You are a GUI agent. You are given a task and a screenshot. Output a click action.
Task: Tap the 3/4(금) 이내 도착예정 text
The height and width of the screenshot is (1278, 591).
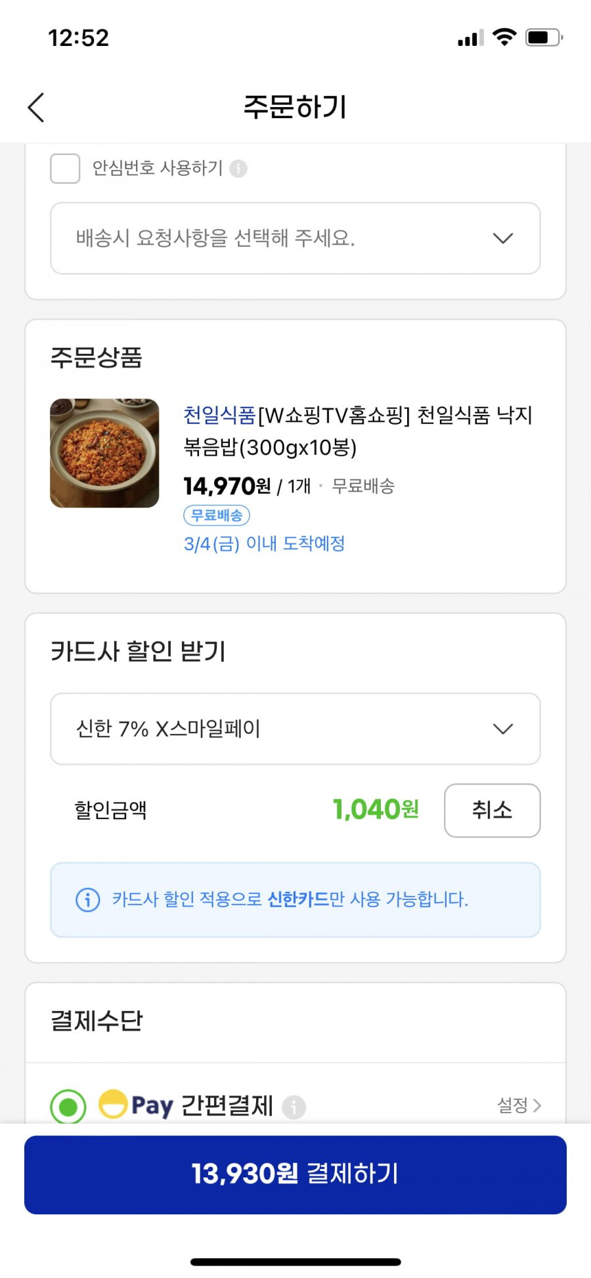[264, 543]
